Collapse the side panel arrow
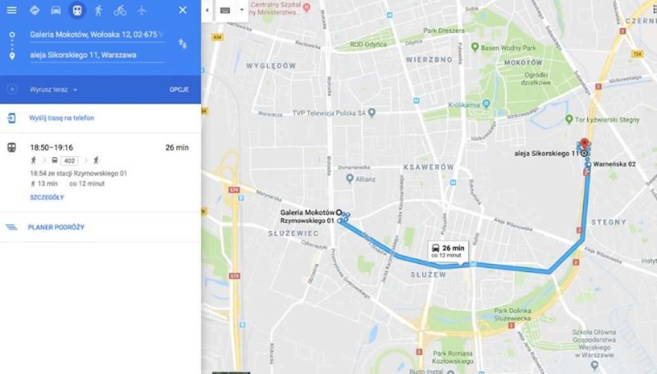The width and height of the screenshot is (657, 374). point(207,11)
